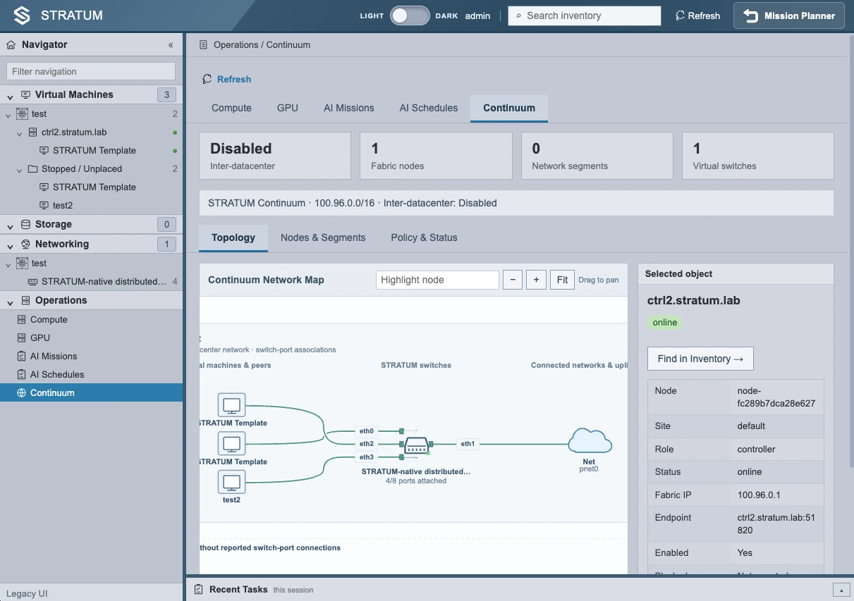Click the eth1 uplink port label

[468, 444]
